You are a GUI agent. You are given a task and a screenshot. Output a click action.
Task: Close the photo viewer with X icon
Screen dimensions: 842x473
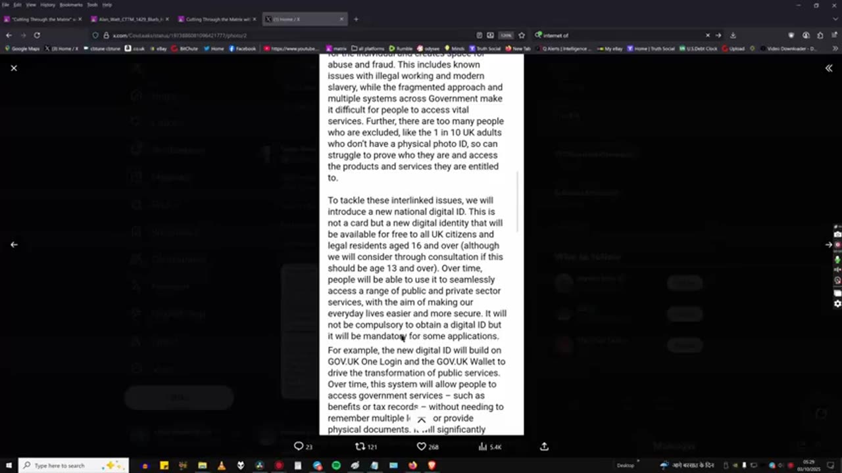click(x=14, y=68)
